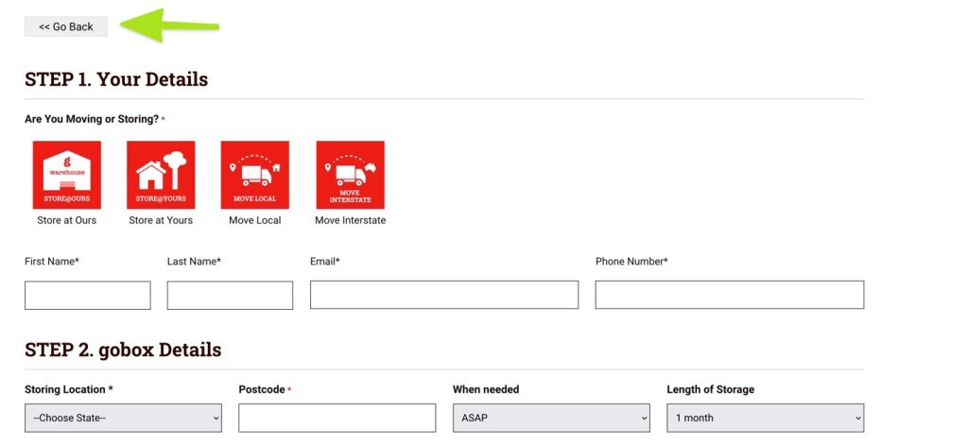Click the 'Move Local' text caption
Image resolution: width=968 pixels, height=446 pixels.
coord(255,220)
